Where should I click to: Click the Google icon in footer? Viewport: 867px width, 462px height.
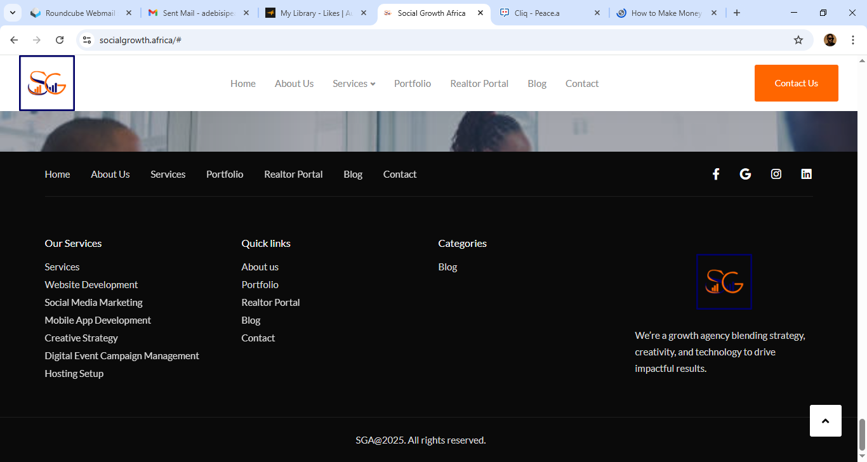coord(745,174)
